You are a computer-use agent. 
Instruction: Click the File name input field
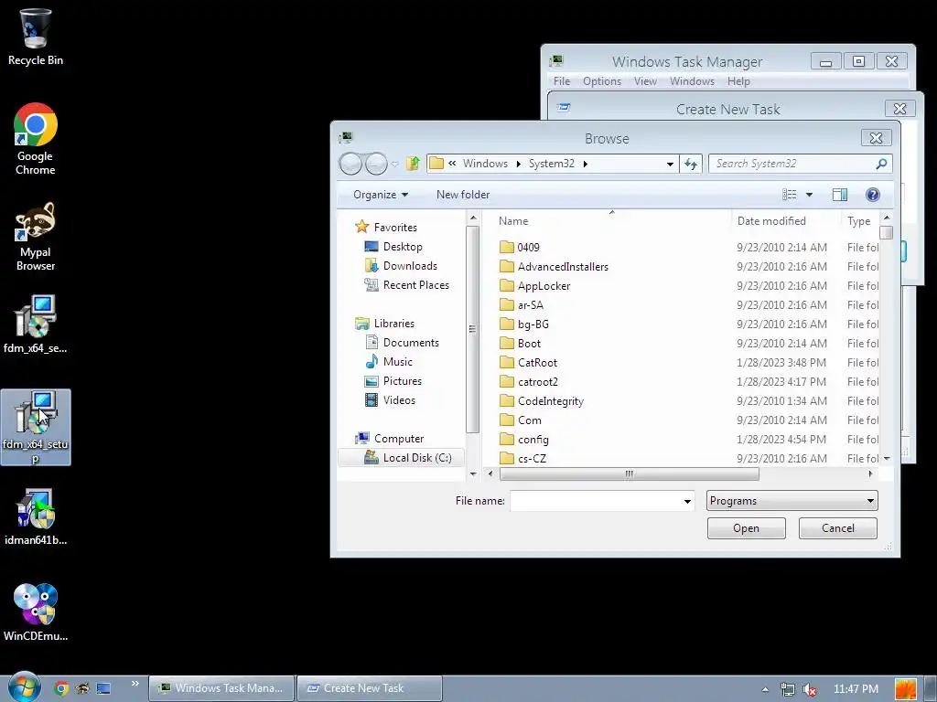tap(595, 501)
